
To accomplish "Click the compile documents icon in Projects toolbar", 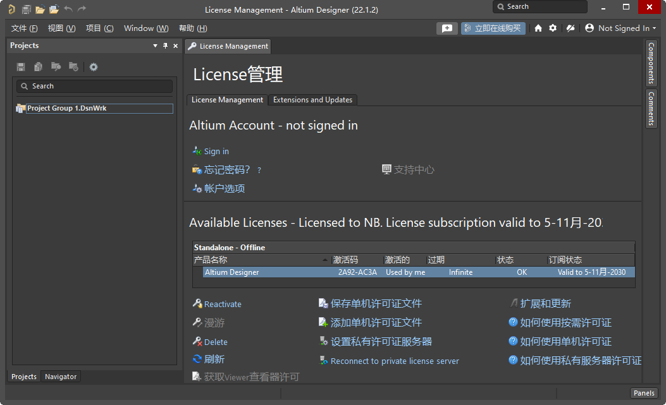I will click(38, 66).
